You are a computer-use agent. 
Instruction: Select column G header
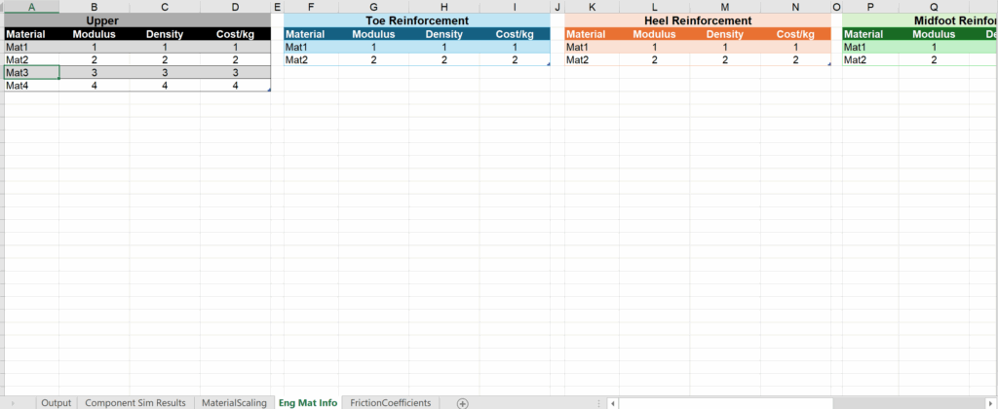point(373,7)
